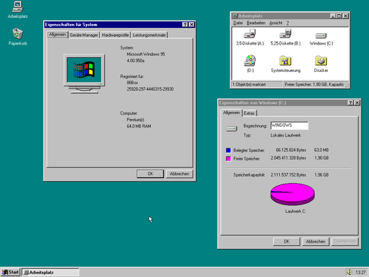Open the Start menu

pyautogui.click(x=11, y=272)
